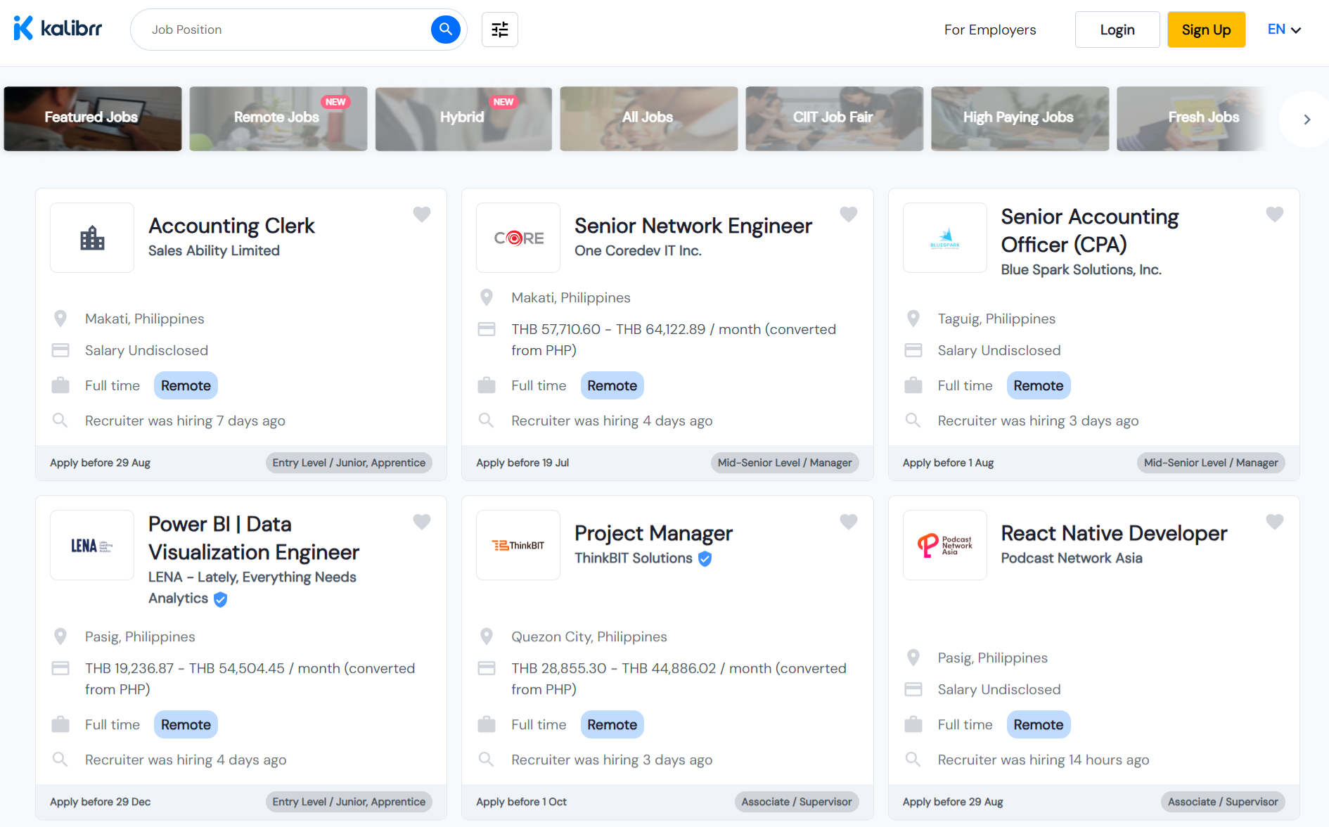1329x827 pixels.
Task: Open Power BI Data Visualization Engineer title
Action: 254,538
